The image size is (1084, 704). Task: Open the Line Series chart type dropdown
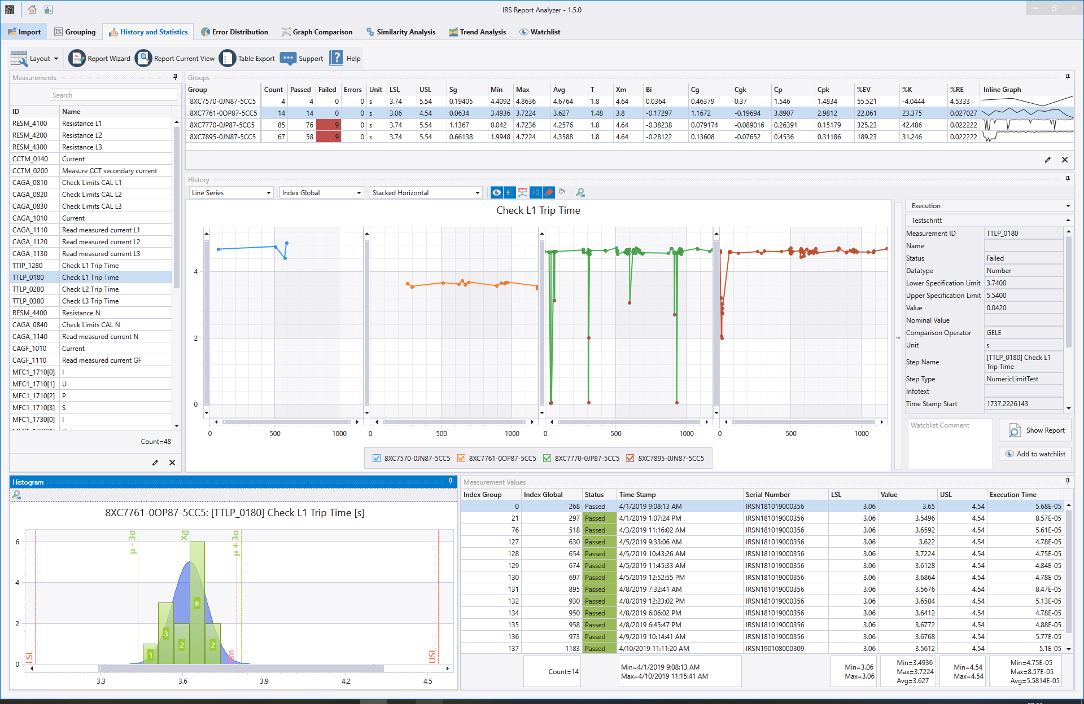pyautogui.click(x=231, y=193)
